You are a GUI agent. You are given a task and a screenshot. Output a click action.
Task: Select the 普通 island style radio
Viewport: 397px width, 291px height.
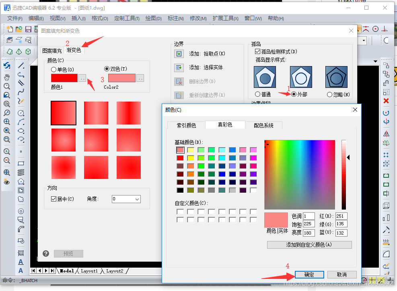point(257,94)
